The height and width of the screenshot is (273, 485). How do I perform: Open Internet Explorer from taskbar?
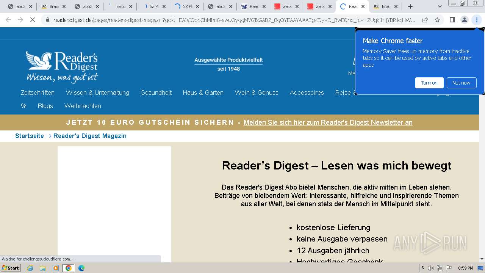click(x=30, y=268)
